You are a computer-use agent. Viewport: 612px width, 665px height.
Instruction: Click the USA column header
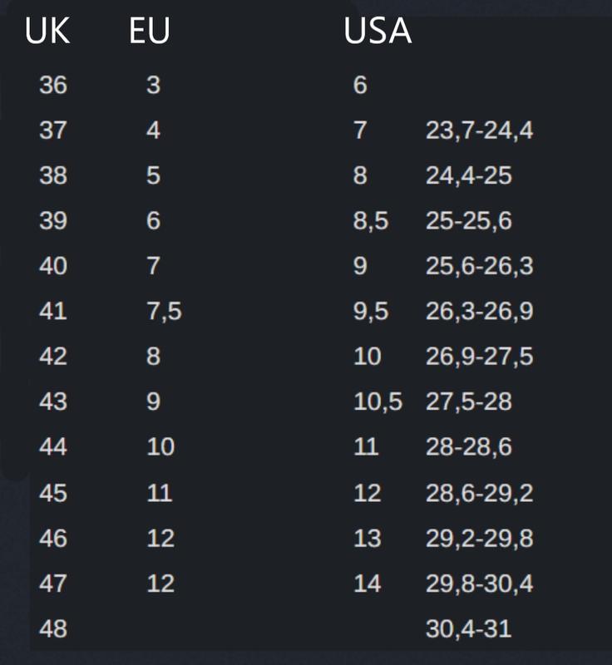378,32
